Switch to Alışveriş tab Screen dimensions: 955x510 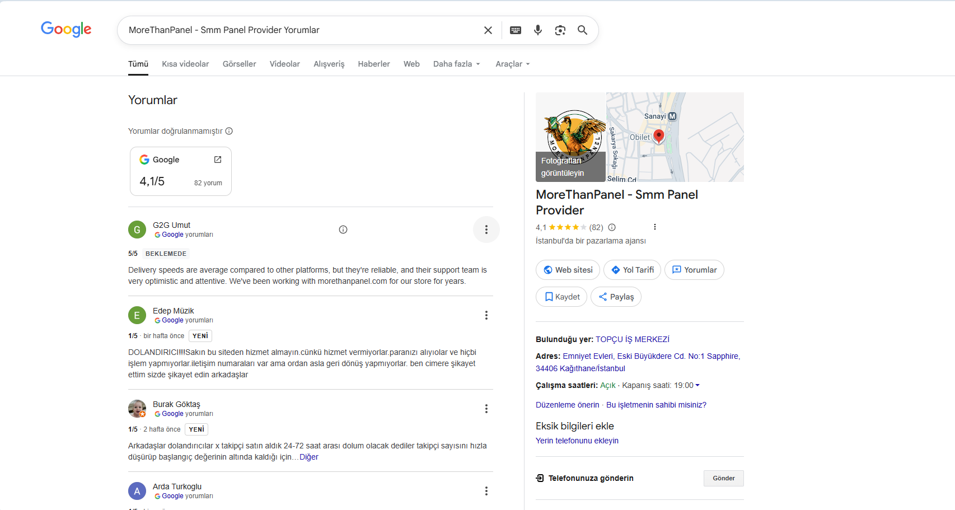click(329, 64)
